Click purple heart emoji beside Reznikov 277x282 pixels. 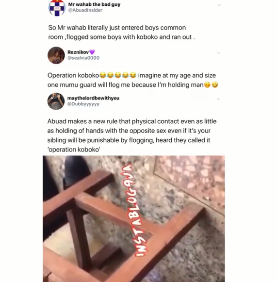(92, 52)
